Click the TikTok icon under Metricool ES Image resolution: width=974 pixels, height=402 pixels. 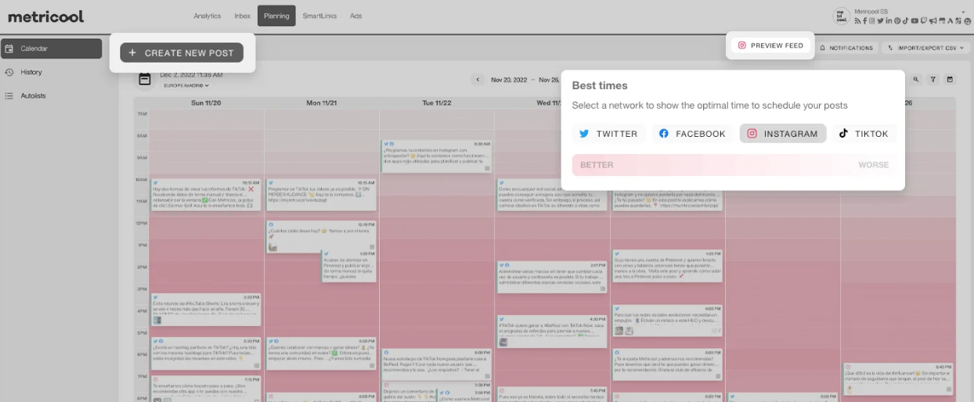click(x=906, y=20)
